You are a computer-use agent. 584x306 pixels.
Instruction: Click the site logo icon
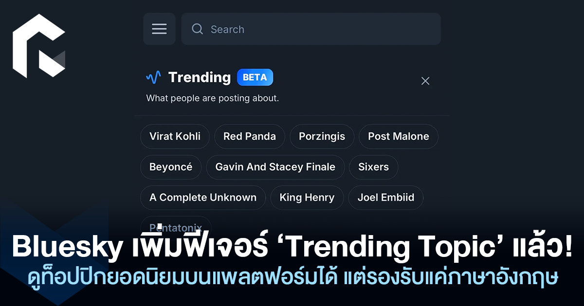click(x=39, y=46)
